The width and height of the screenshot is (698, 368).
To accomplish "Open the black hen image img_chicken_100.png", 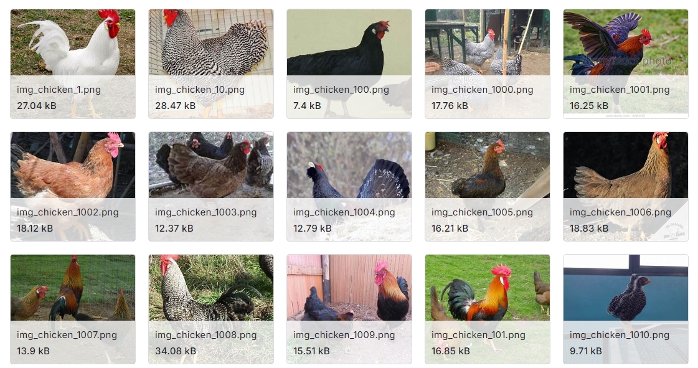I will click(x=349, y=64).
